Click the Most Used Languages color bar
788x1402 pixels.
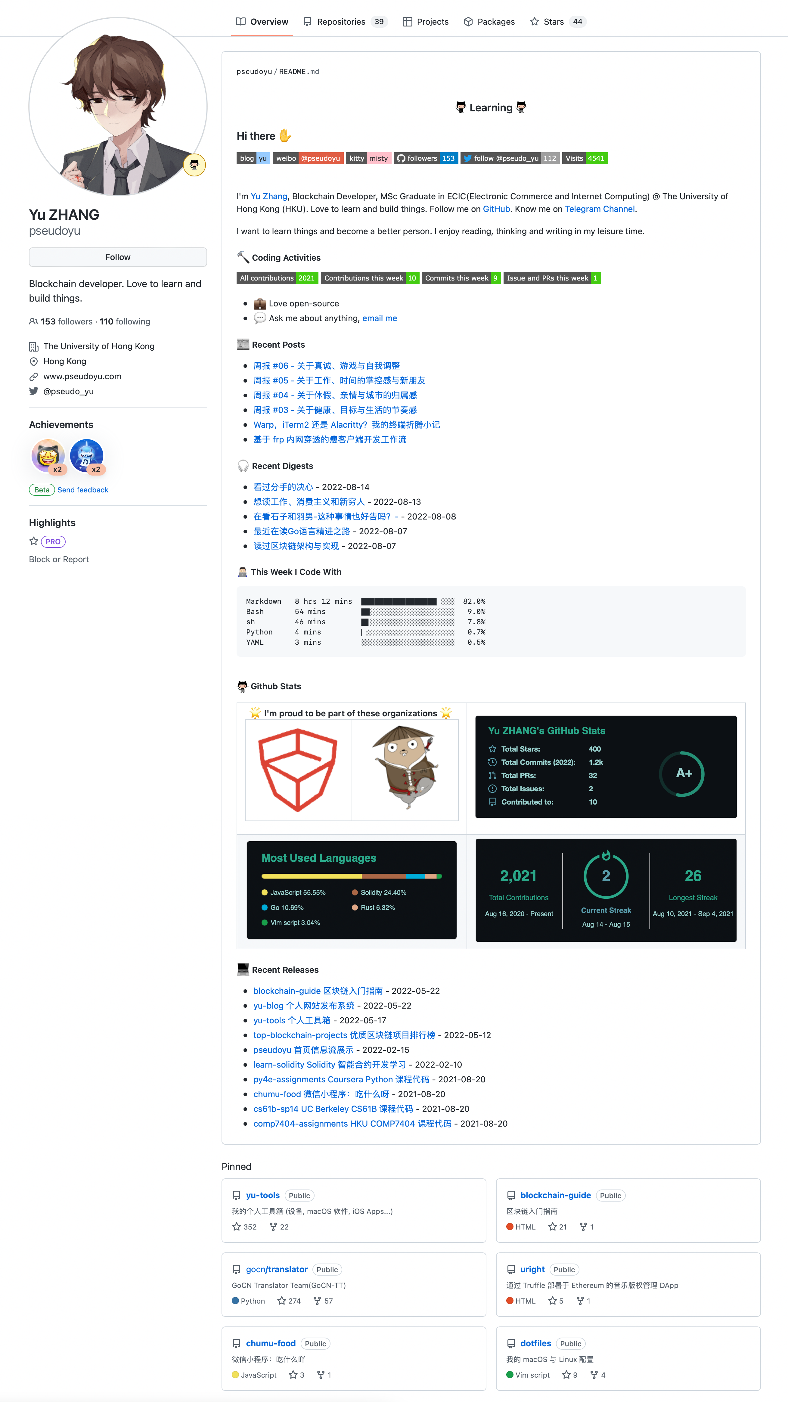coord(352,876)
